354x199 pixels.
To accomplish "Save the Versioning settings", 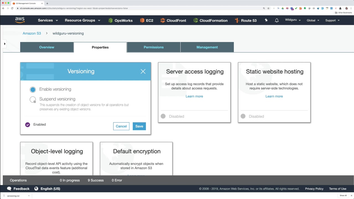I will pos(139,126).
